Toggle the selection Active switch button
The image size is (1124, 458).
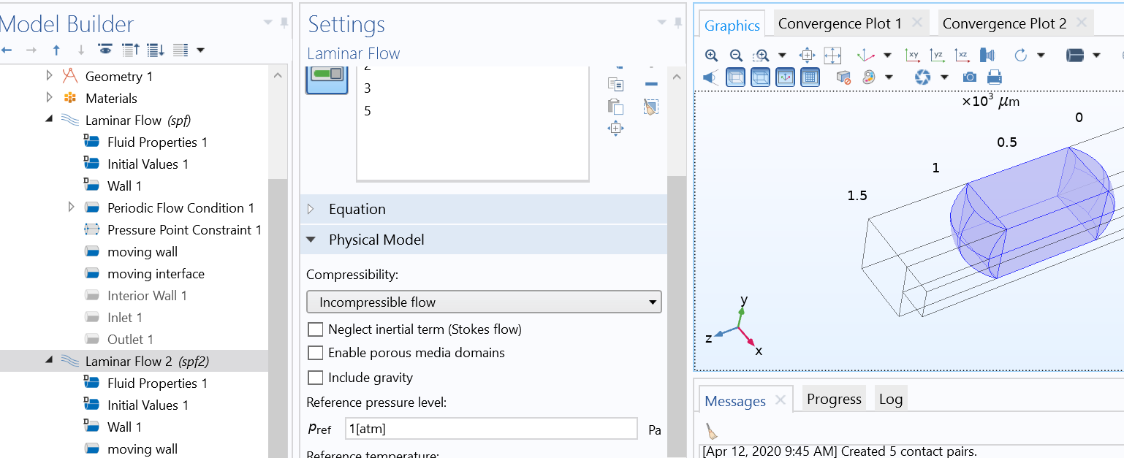tap(326, 76)
